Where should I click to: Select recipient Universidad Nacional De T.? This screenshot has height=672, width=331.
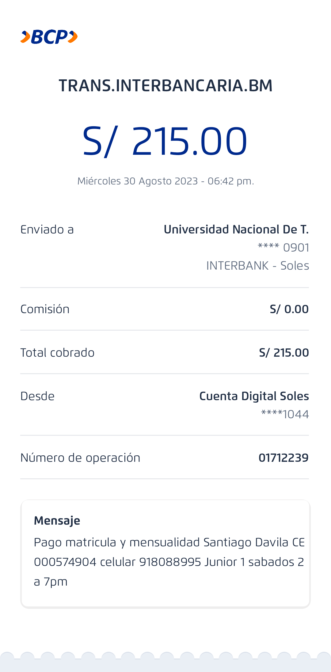click(x=236, y=230)
